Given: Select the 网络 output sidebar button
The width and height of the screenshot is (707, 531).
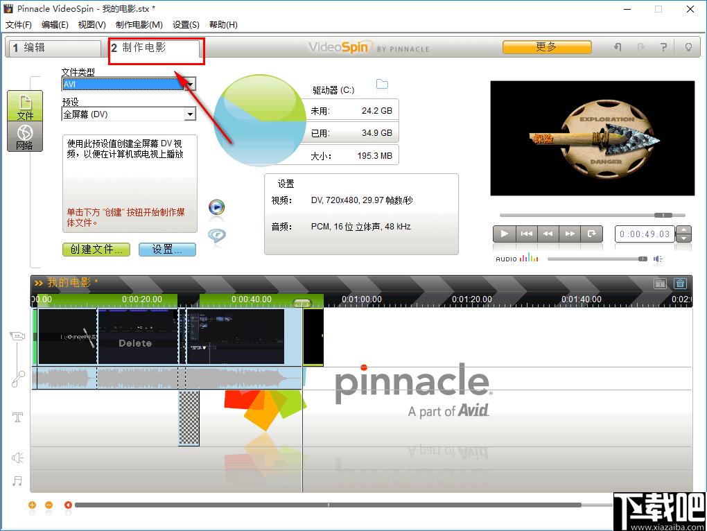Looking at the screenshot, I should [25, 137].
